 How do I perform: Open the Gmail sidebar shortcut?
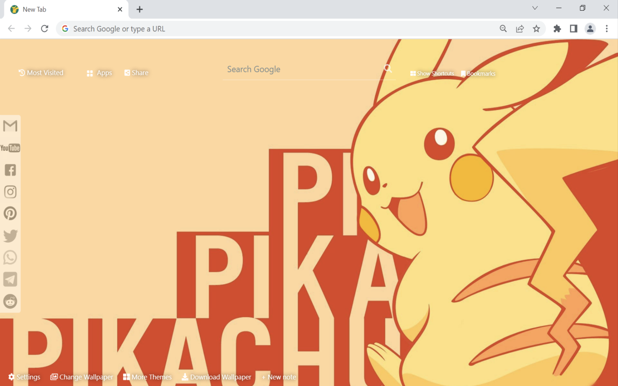10,126
